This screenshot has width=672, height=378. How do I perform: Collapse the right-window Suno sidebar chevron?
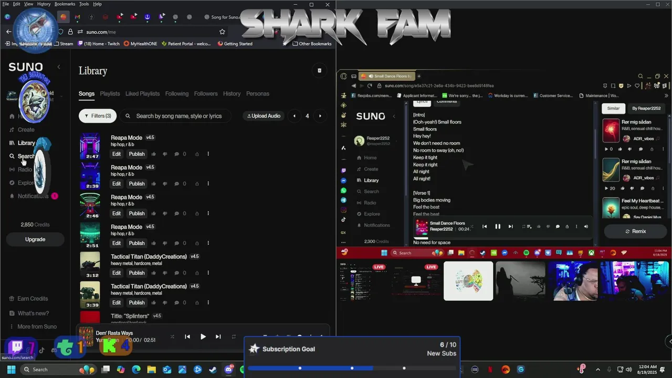tap(394, 116)
